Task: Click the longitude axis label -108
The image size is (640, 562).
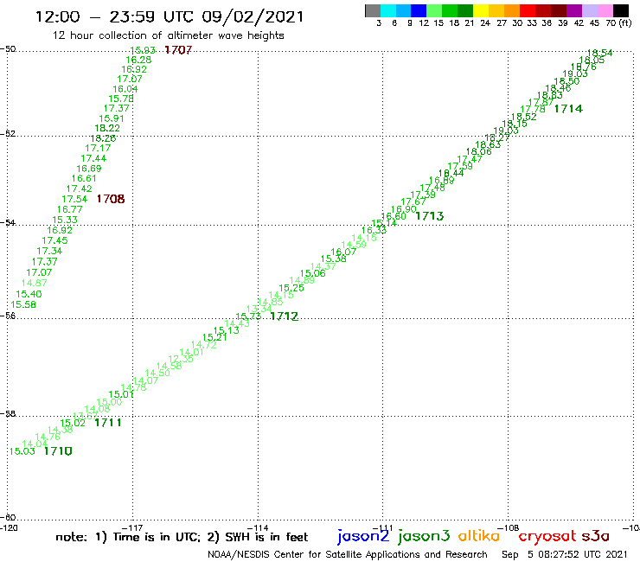Action: [x=510, y=528]
